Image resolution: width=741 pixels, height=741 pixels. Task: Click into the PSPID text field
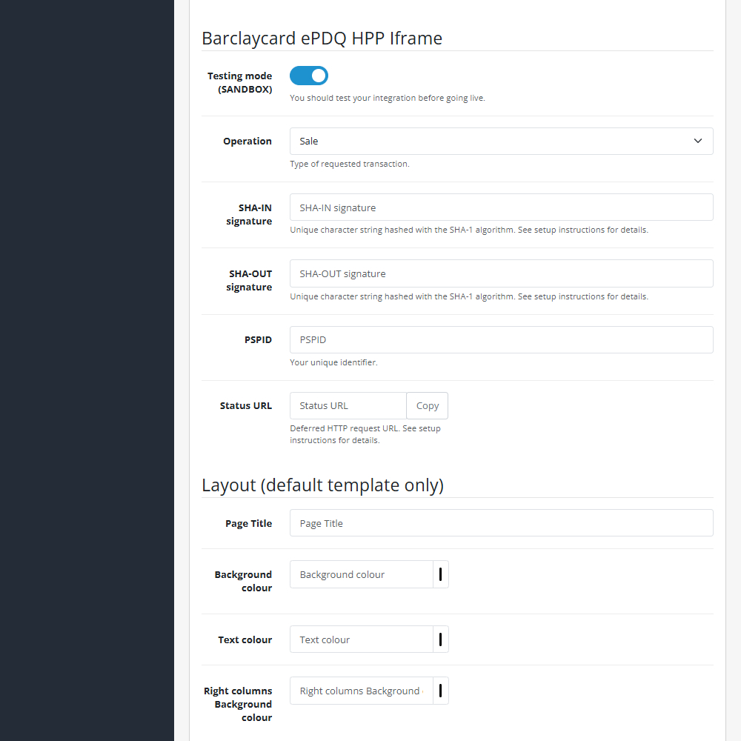(x=501, y=339)
